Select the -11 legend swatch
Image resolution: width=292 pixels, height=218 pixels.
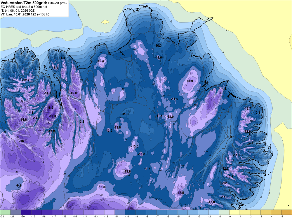pyautogui.click(x=120, y=212)
